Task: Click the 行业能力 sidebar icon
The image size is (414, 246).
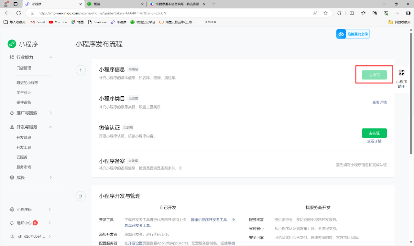Action: pyautogui.click(x=12, y=57)
